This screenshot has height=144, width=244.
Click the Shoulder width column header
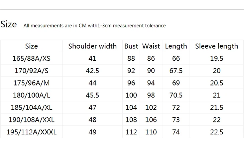click(x=93, y=46)
